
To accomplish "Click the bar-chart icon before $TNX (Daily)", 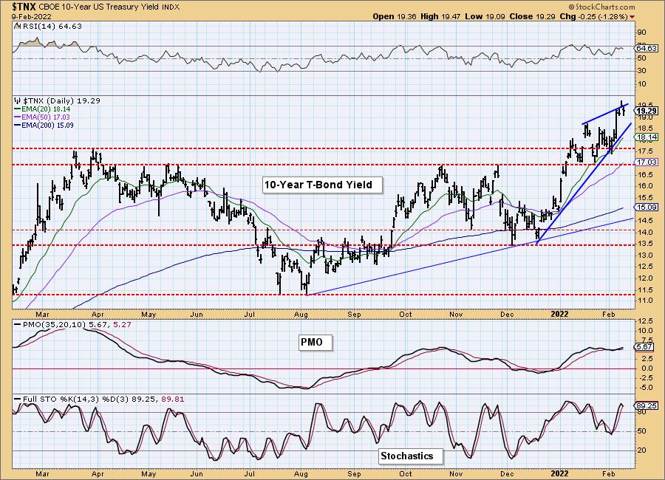I will point(18,100).
